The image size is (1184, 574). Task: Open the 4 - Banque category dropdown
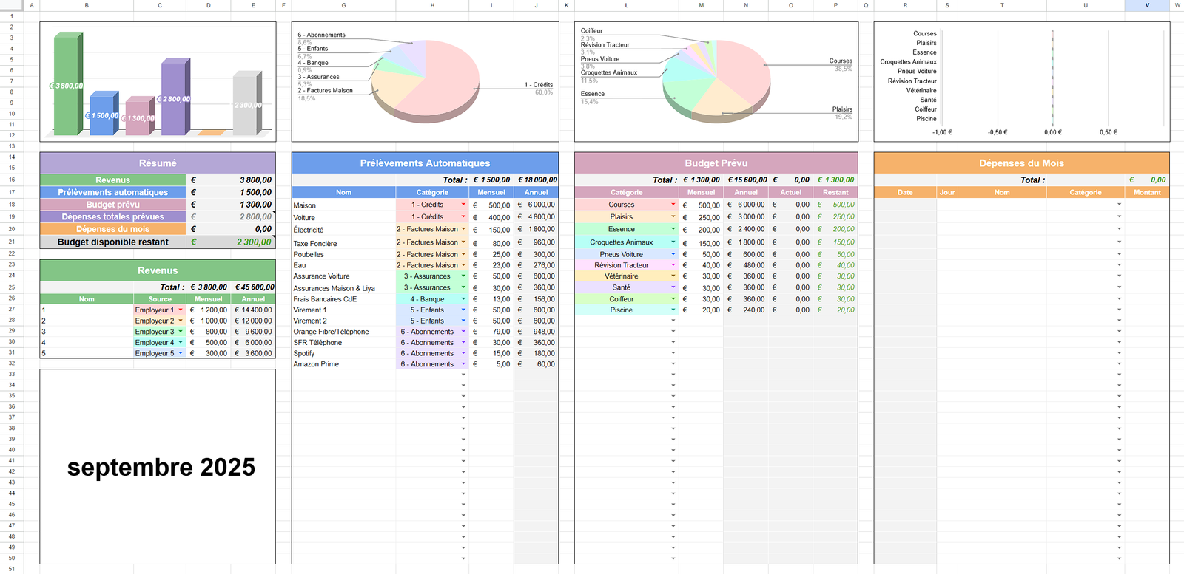463,299
